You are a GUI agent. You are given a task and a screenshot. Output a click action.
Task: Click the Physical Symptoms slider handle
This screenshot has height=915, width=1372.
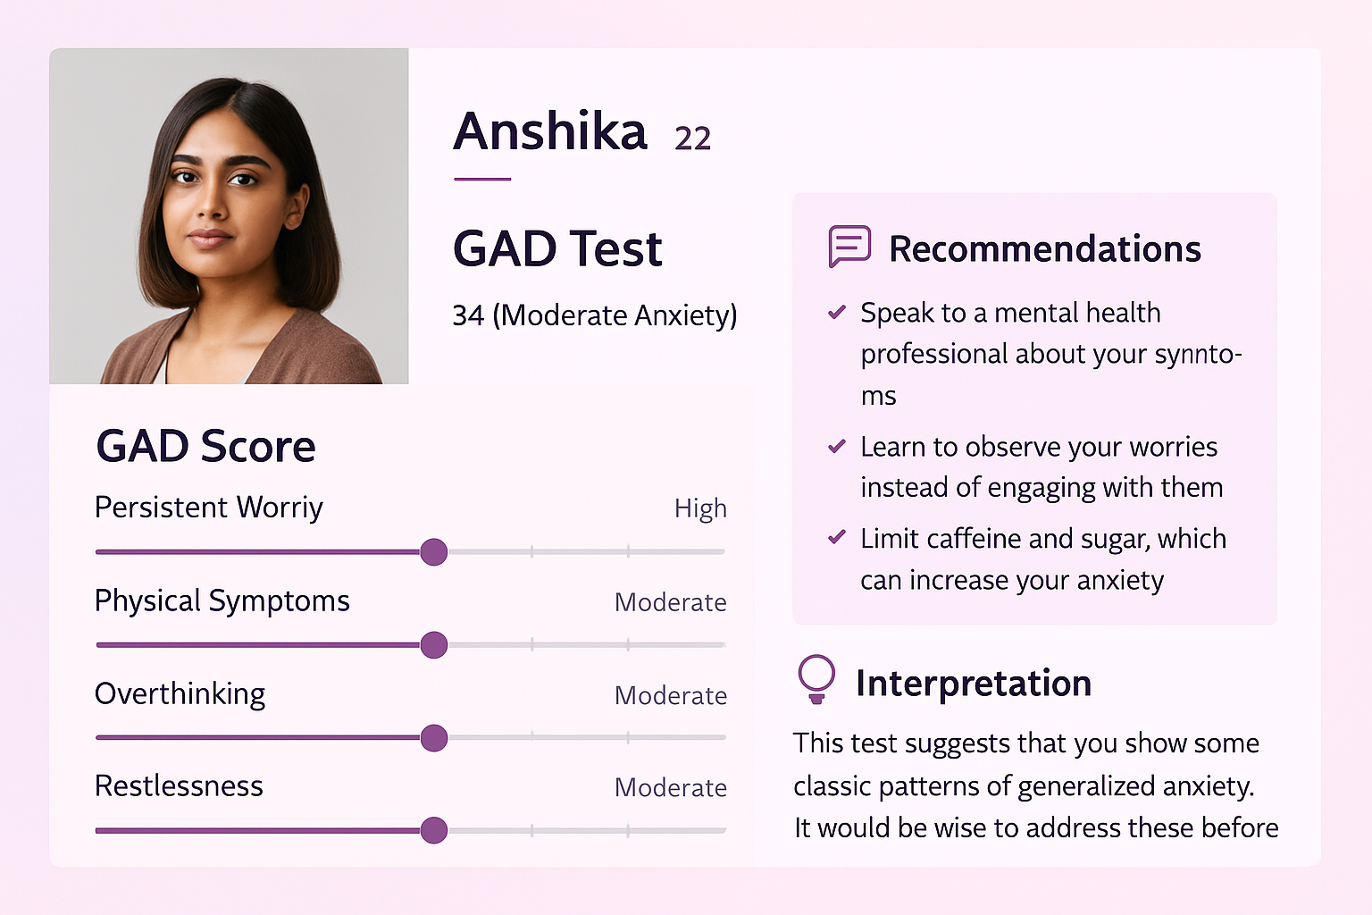click(x=434, y=644)
